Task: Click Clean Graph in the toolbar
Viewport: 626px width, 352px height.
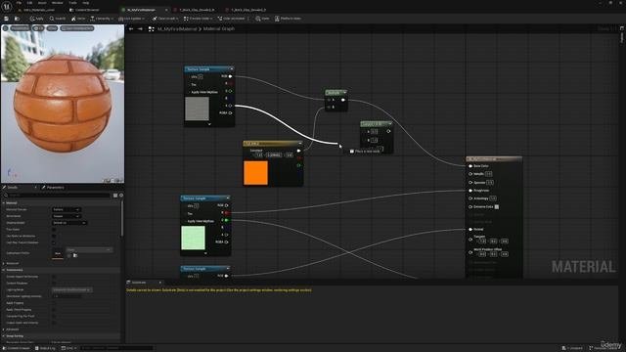Action: 165,19
